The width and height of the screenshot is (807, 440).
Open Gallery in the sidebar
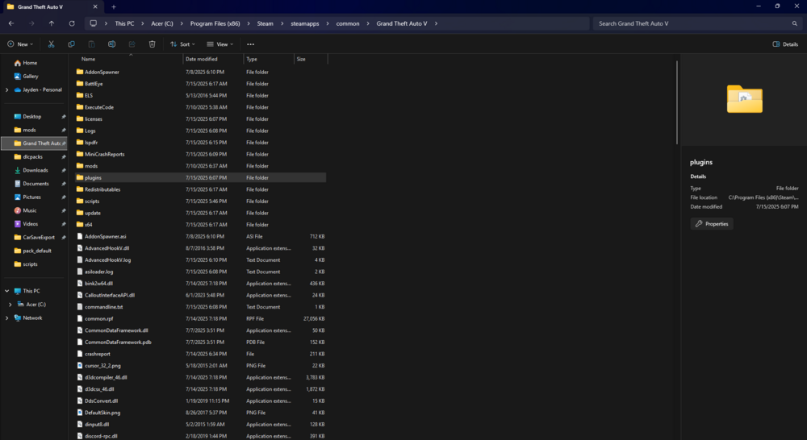[x=31, y=76]
